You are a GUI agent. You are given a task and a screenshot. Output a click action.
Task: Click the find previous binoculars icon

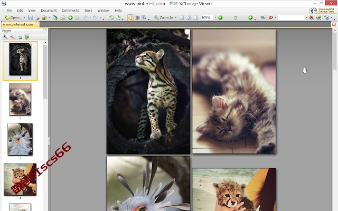point(312,17)
